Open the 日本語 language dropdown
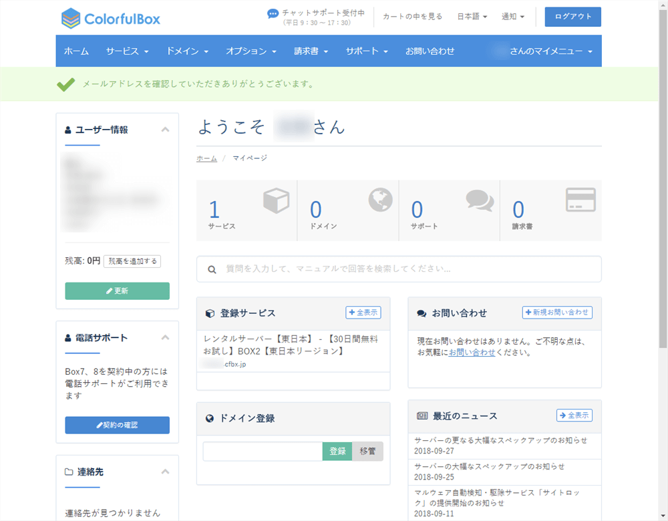The image size is (668, 521). [x=472, y=17]
